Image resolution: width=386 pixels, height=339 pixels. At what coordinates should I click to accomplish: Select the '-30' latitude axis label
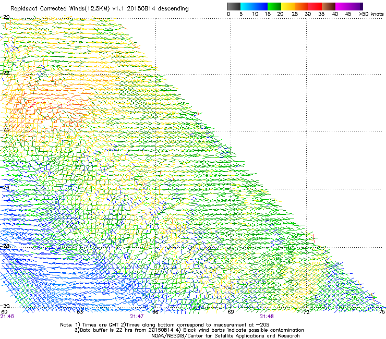tap(5, 306)
